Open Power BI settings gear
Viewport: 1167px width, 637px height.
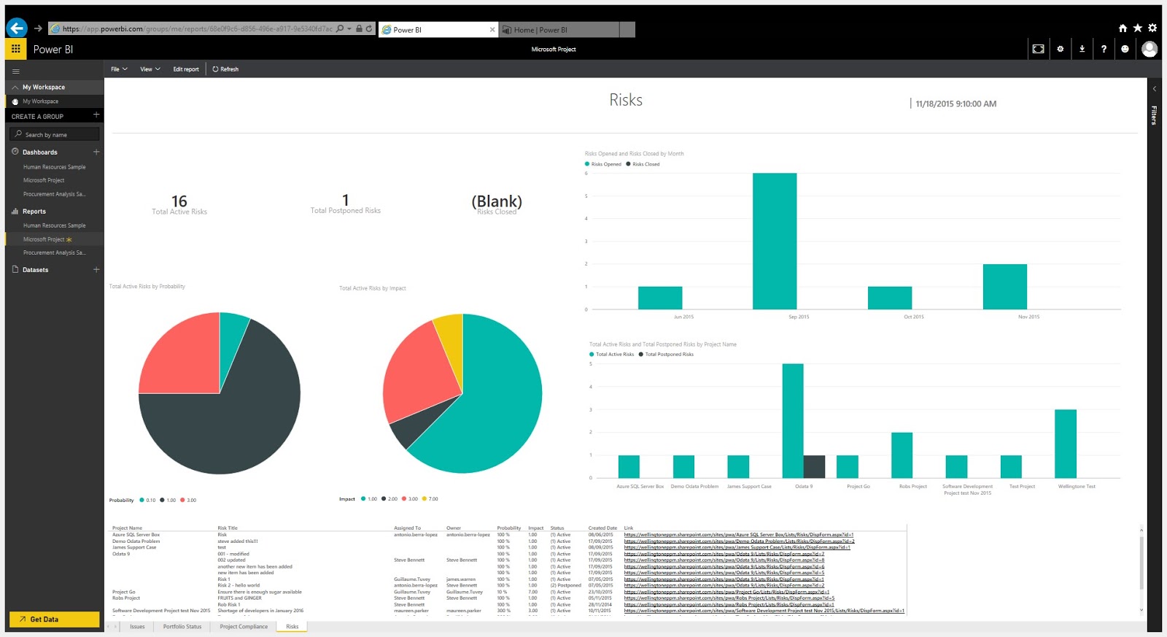click(x=1061, y=49)
